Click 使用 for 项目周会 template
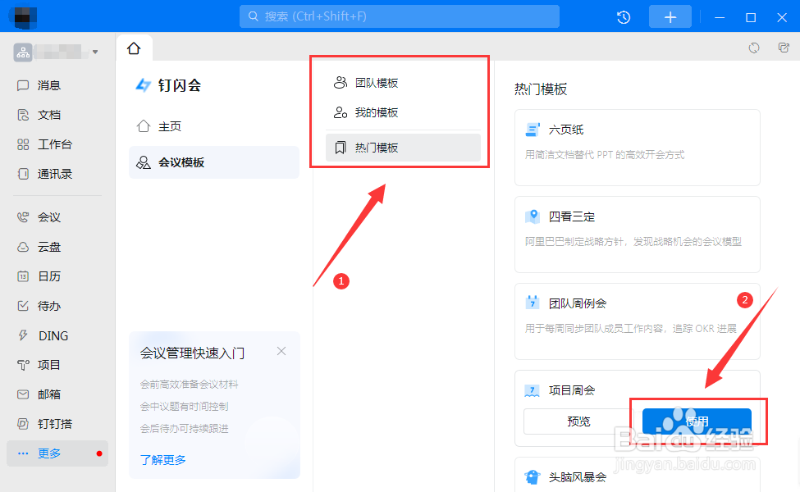Screen dimensions: 800x492 pos(697,421)
